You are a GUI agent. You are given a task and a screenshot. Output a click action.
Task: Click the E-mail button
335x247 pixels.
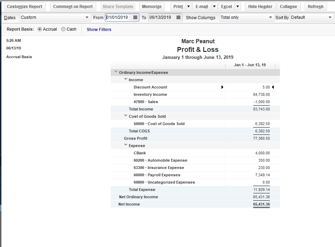[202, 7]
